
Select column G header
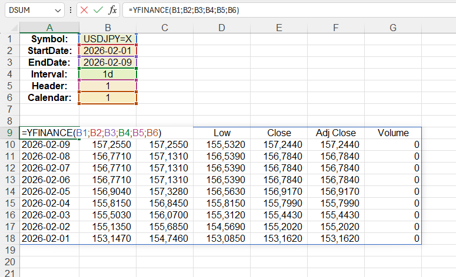[x=393, y=28]
